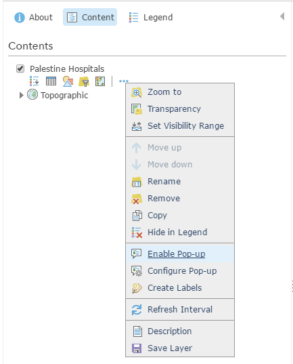Switch to the Legend tab
The width and height of the screenshot is (293, 364).
click(151, 17)
